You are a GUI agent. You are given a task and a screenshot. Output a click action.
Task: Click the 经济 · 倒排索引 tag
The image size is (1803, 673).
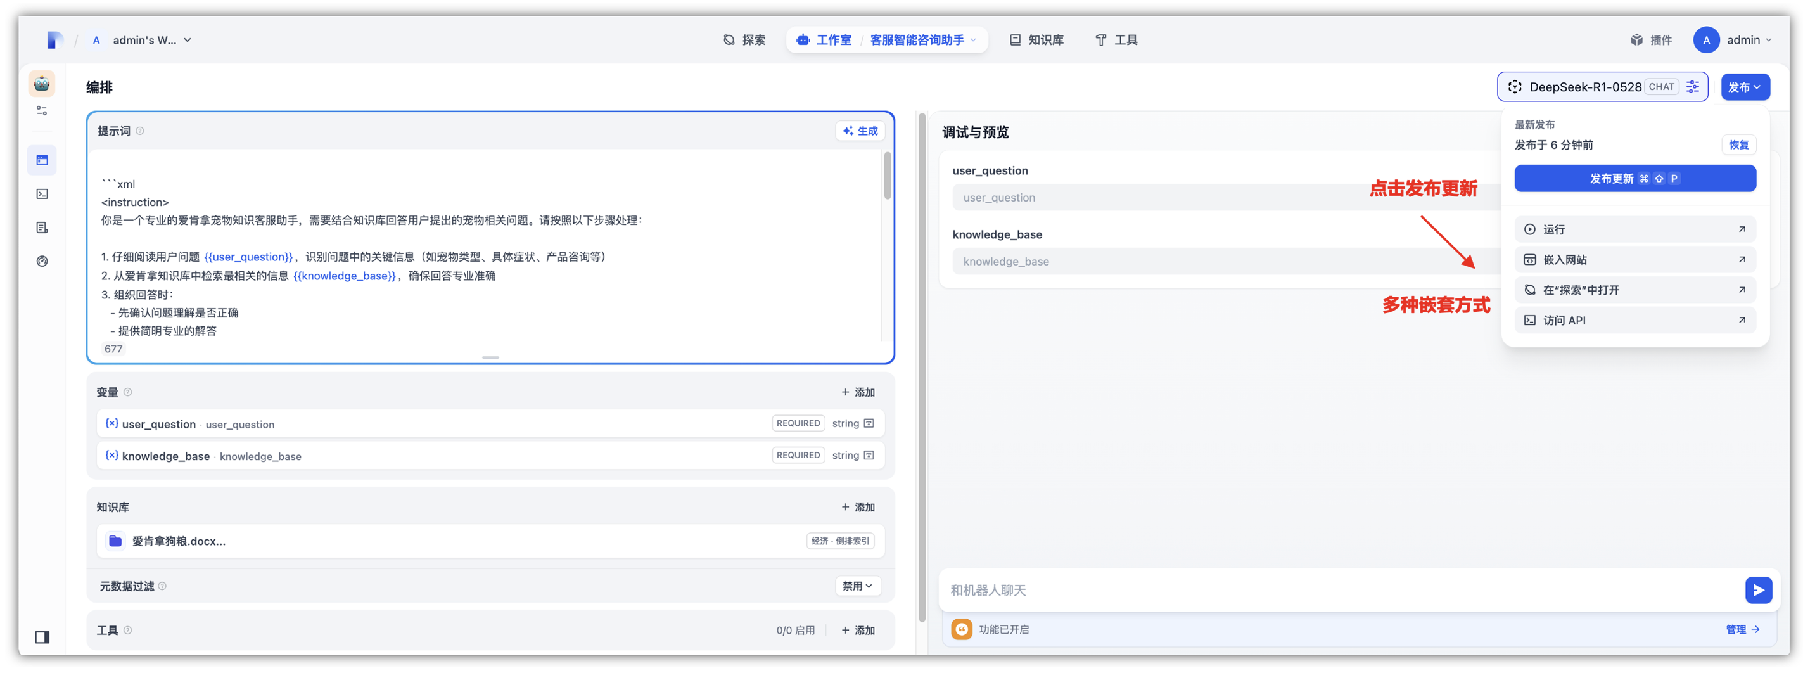click(840, 541)
